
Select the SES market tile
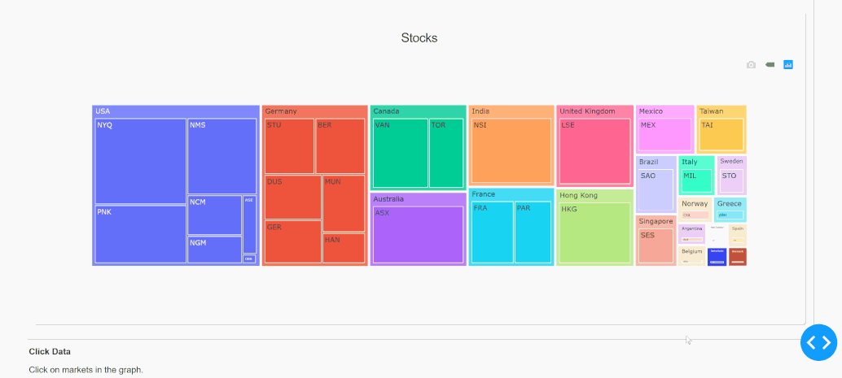pyautogui.click(x=656, y=246)
